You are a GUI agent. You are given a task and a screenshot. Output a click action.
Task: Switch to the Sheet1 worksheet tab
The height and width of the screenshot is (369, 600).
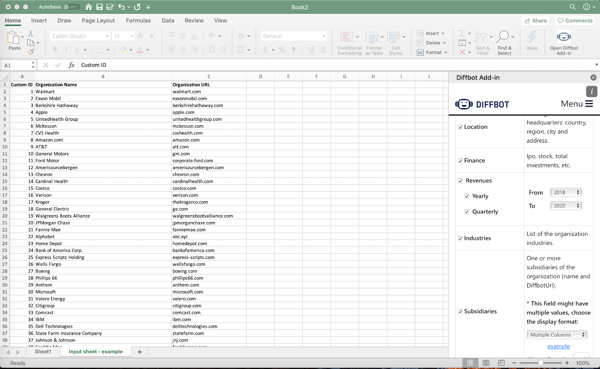click(43, 351)
